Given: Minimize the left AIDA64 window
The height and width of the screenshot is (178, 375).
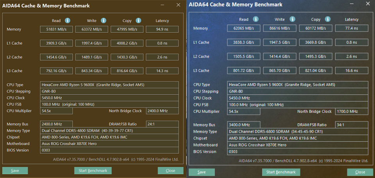Looking at the screenshot, I should [162, 5].
